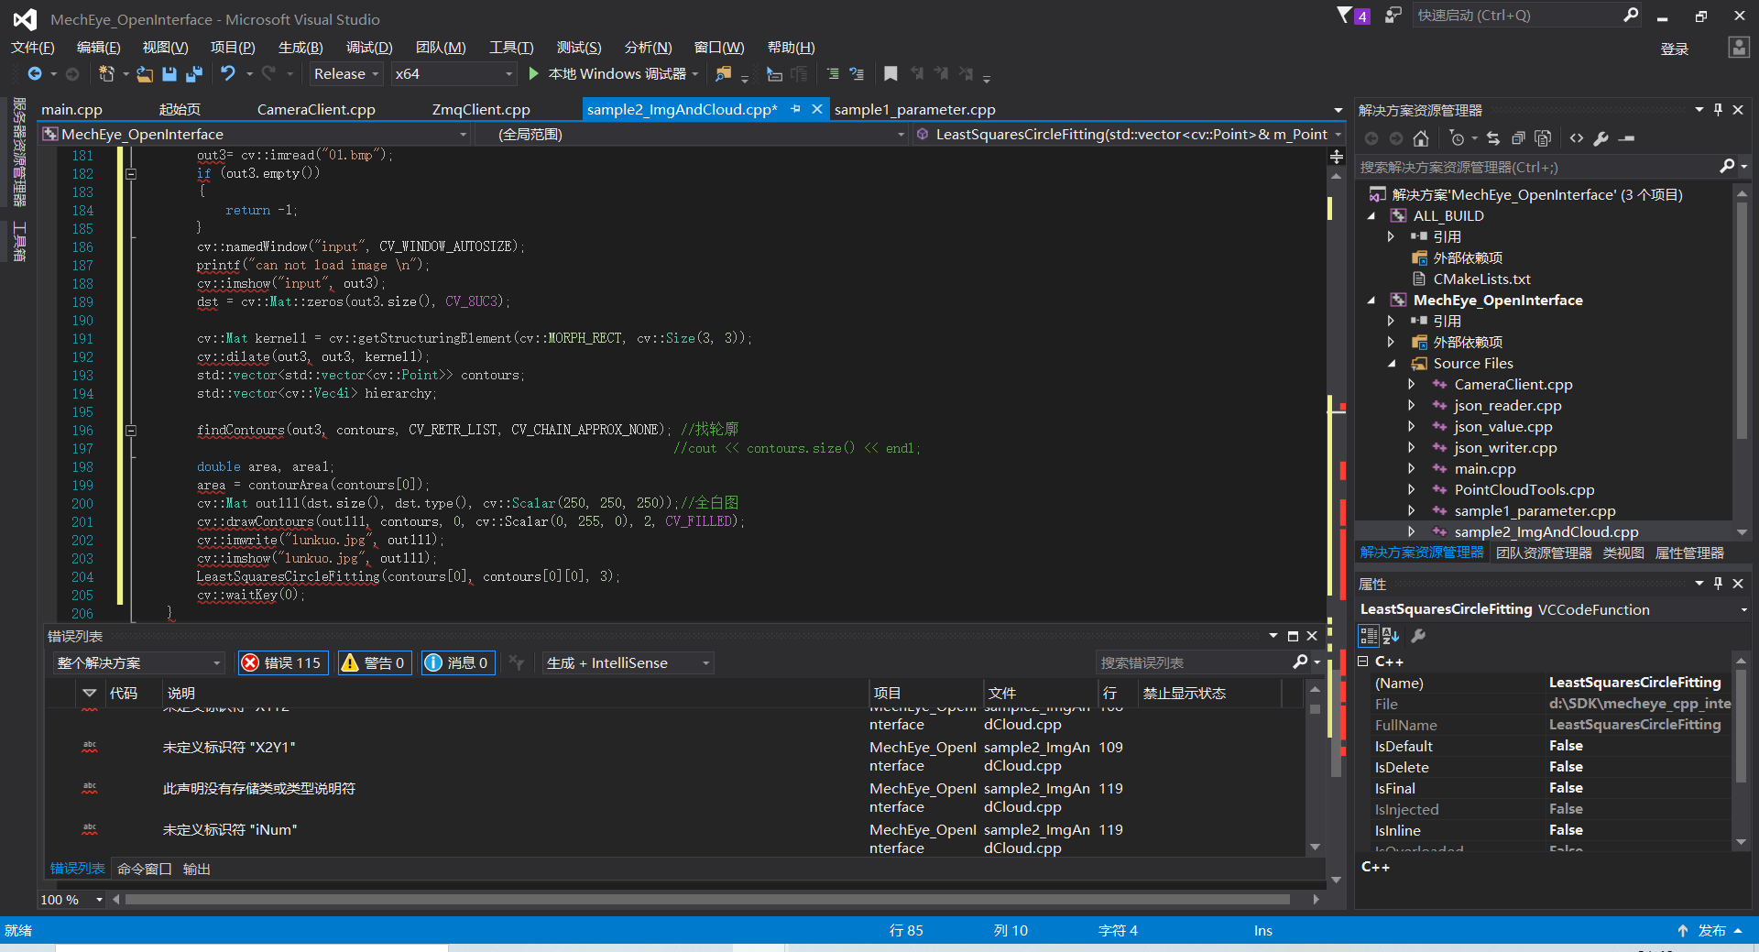Click the Save All icon
1759x952 pixels.
point(194,73)
